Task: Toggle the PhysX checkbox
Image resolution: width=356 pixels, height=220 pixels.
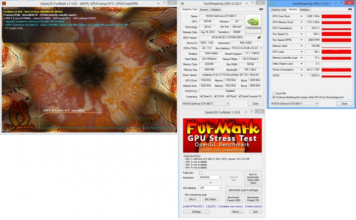Action: pos(227,96)
